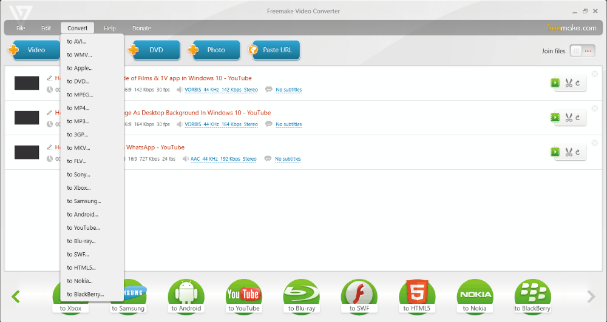This screenshot has width=607, height=322.
Task: Open the Edit menu
Action: pos(46,29)
